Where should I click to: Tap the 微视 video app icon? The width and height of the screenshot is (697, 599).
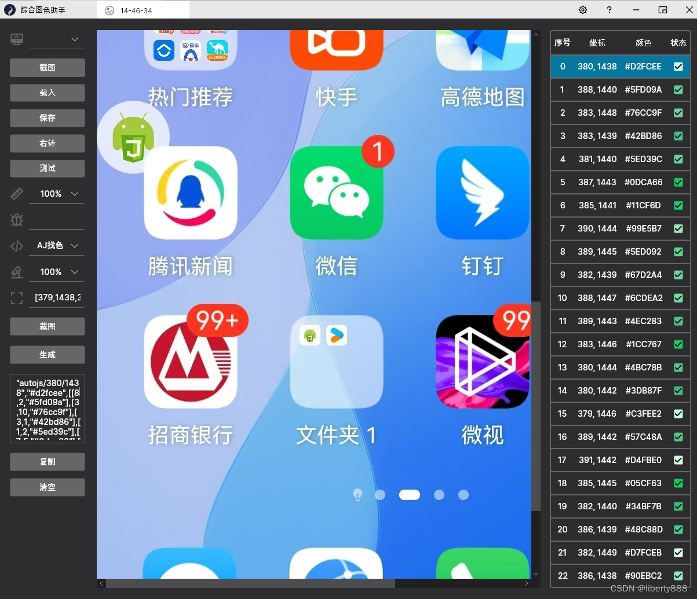point(483,362)
